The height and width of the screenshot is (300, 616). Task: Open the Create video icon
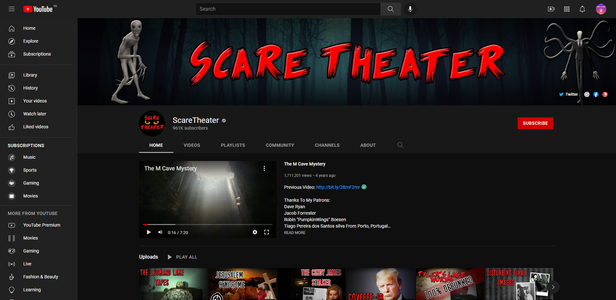551,9
